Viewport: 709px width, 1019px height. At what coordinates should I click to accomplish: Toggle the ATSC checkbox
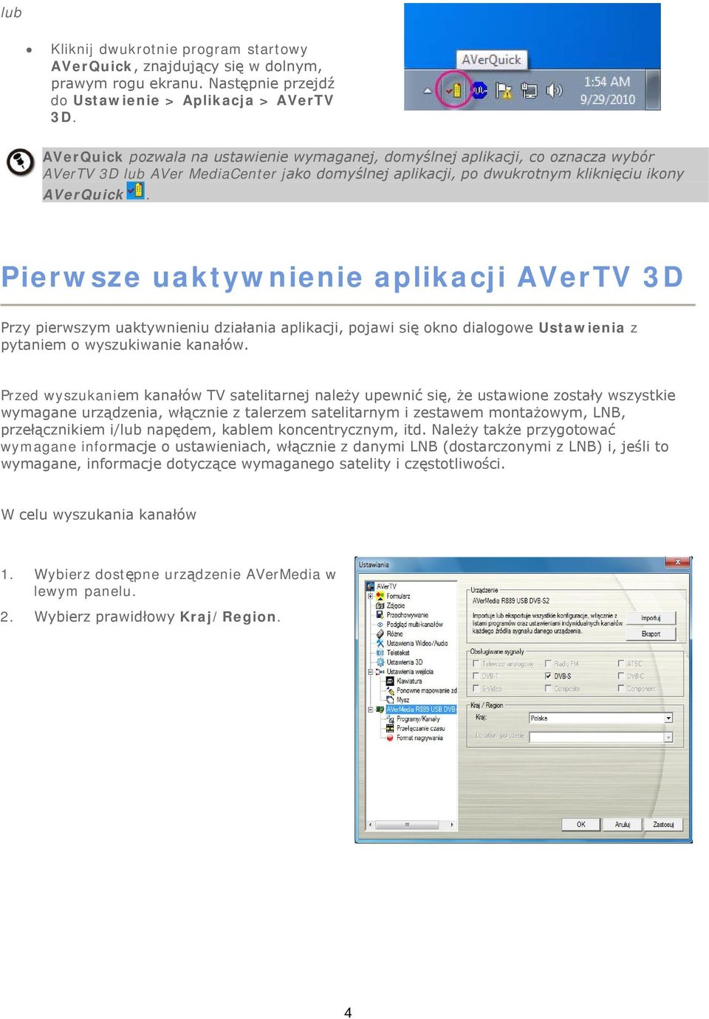[621, 664]
